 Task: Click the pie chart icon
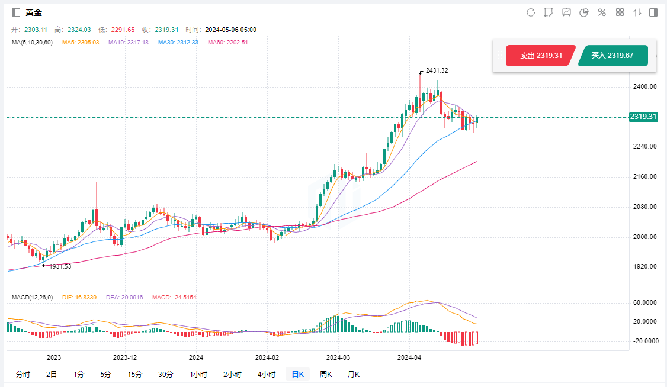pyautogui.click(x=583, y=12)
